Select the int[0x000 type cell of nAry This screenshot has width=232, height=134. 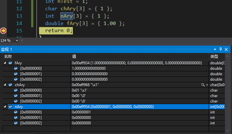[x=217, y=107]
